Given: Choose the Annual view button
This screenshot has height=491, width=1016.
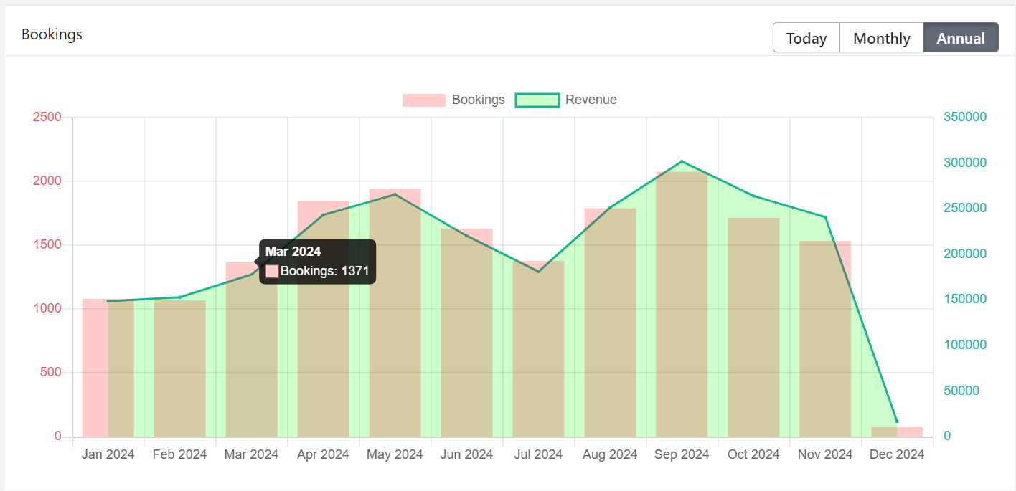Looking at the screenshot, I should (x=961, y=38).
